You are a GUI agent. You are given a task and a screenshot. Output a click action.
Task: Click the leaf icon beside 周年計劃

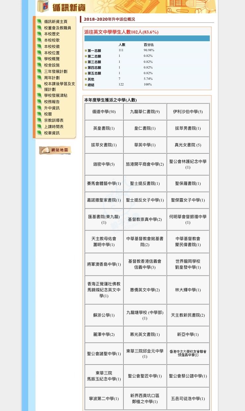[x=39, y=78]
